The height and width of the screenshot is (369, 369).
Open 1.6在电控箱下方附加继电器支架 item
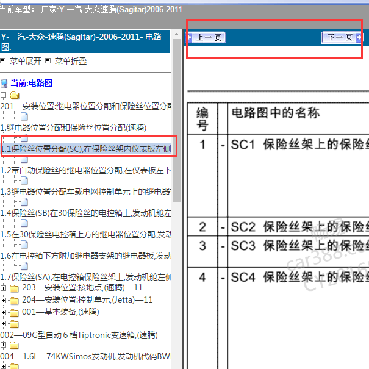tap(86, 256)
